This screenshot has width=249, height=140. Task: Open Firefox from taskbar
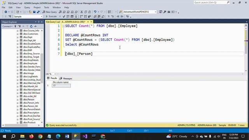(31, 136)
